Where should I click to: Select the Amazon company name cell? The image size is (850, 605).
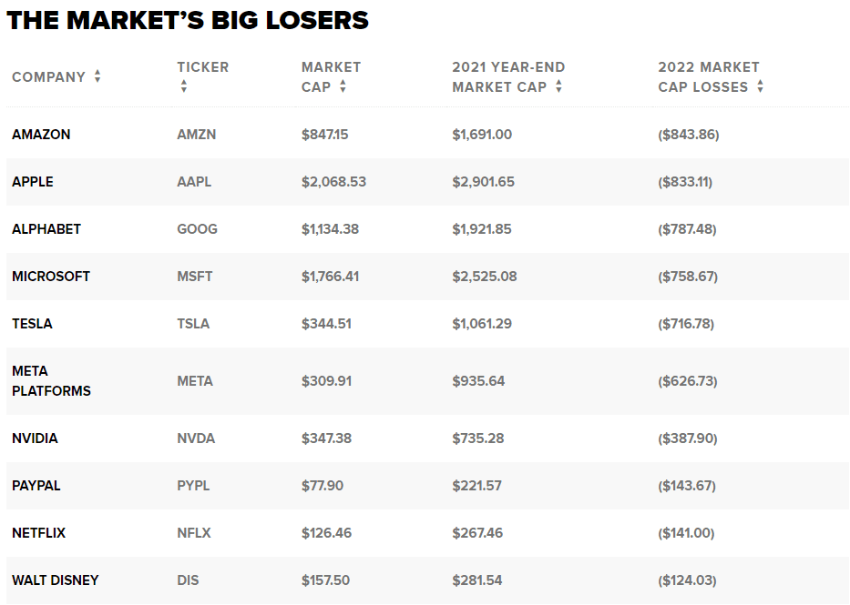(x=41, y=135)
